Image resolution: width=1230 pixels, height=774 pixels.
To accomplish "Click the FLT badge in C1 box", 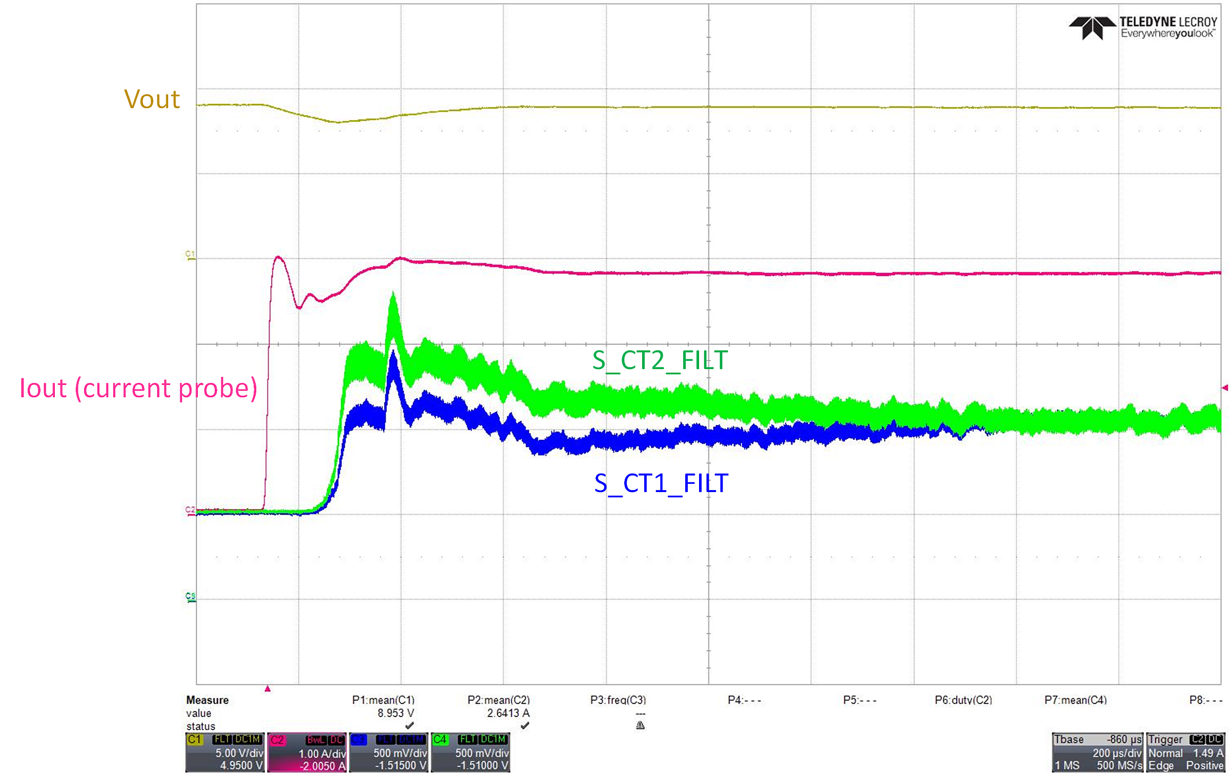I will [222, 739].
